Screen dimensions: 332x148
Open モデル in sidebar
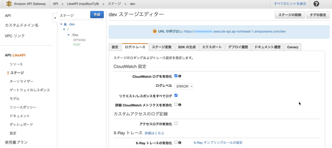click(x=15, y=99)
